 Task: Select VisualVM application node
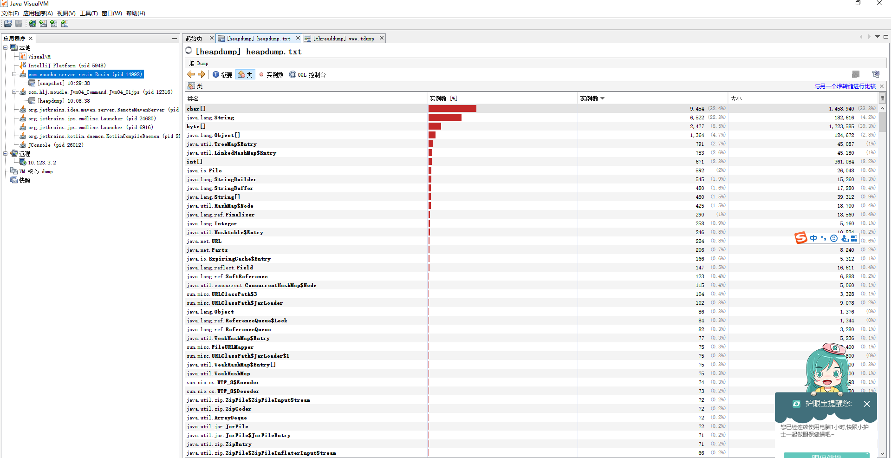pos(39,57)
